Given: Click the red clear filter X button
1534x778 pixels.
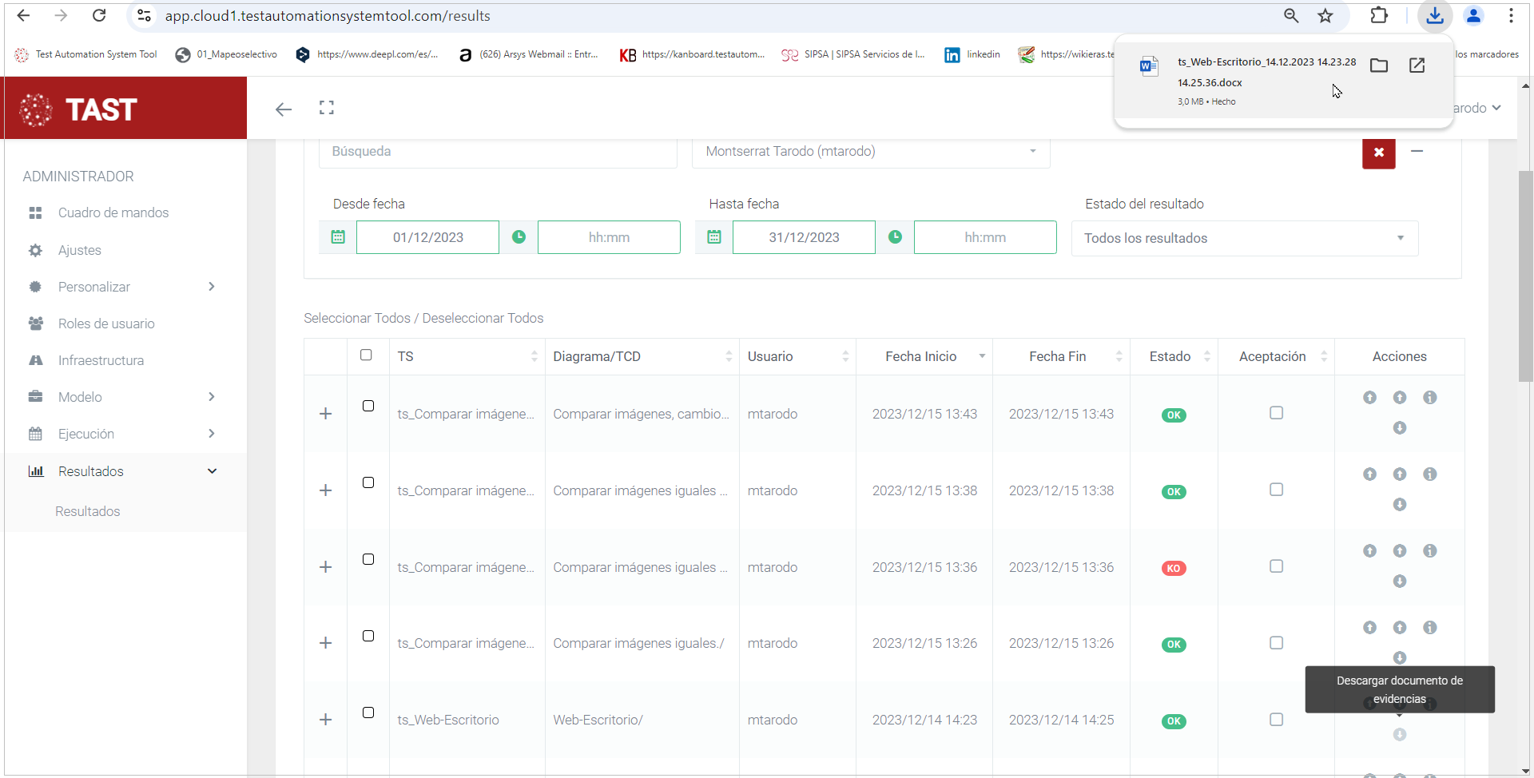Looking at the screenshot, I should [1378, 153].
